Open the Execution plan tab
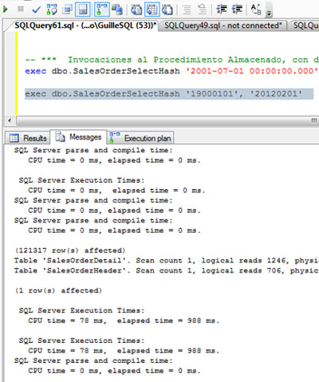Viewport: 319px width, 382px height. 140,138
